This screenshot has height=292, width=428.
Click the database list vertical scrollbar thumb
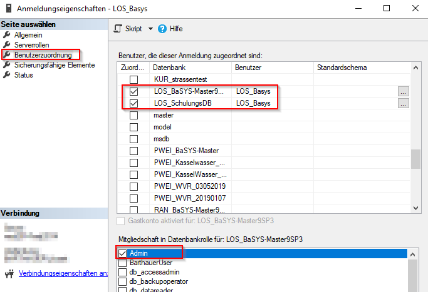(x=415, y=159)
